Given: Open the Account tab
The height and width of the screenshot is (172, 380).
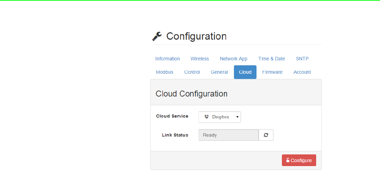Looking at the screenshot, I should pos(302,72).
